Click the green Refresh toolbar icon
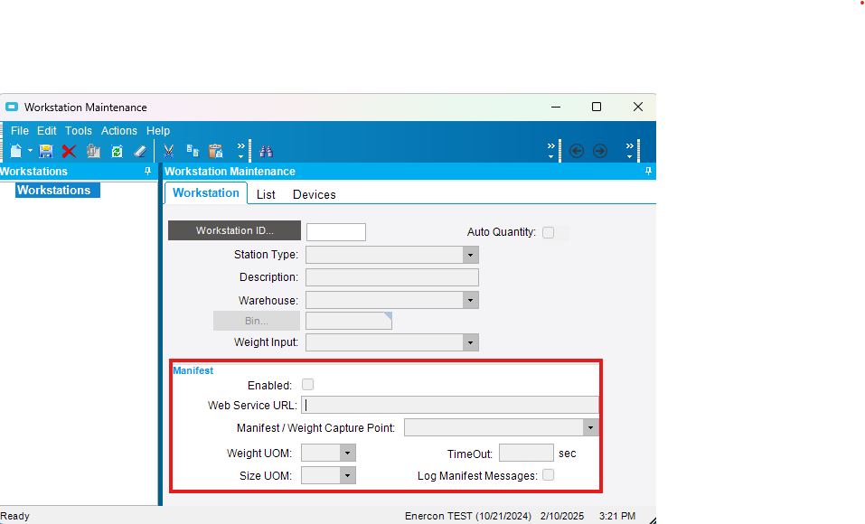 (117, 151)
